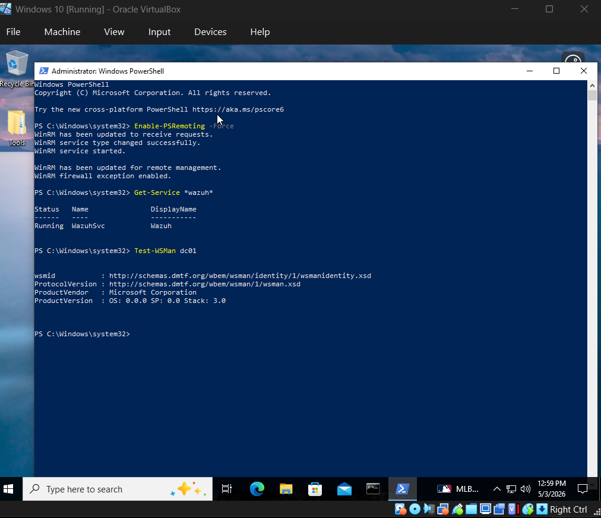
Task: Click the Type here to search box
Action: pyautogui.click(x=117, y=489)
